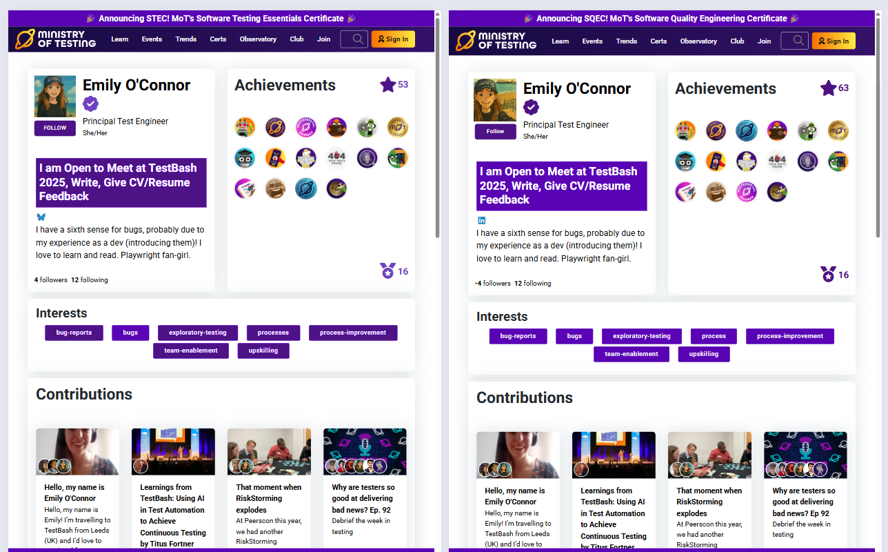Open the Certs menu in right window
888x552 pixels.
[658, 41]
